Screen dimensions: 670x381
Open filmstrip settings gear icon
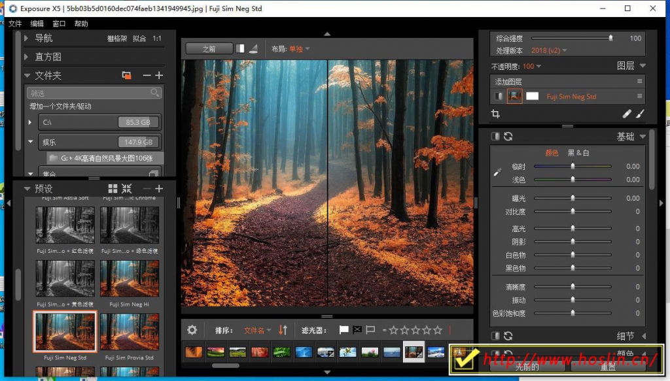click(x=192, y=330)
